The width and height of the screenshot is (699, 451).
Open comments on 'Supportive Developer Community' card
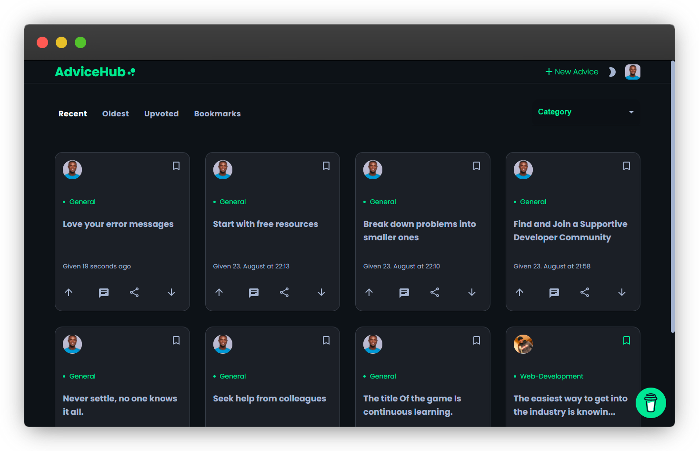[x=554, y=293]
